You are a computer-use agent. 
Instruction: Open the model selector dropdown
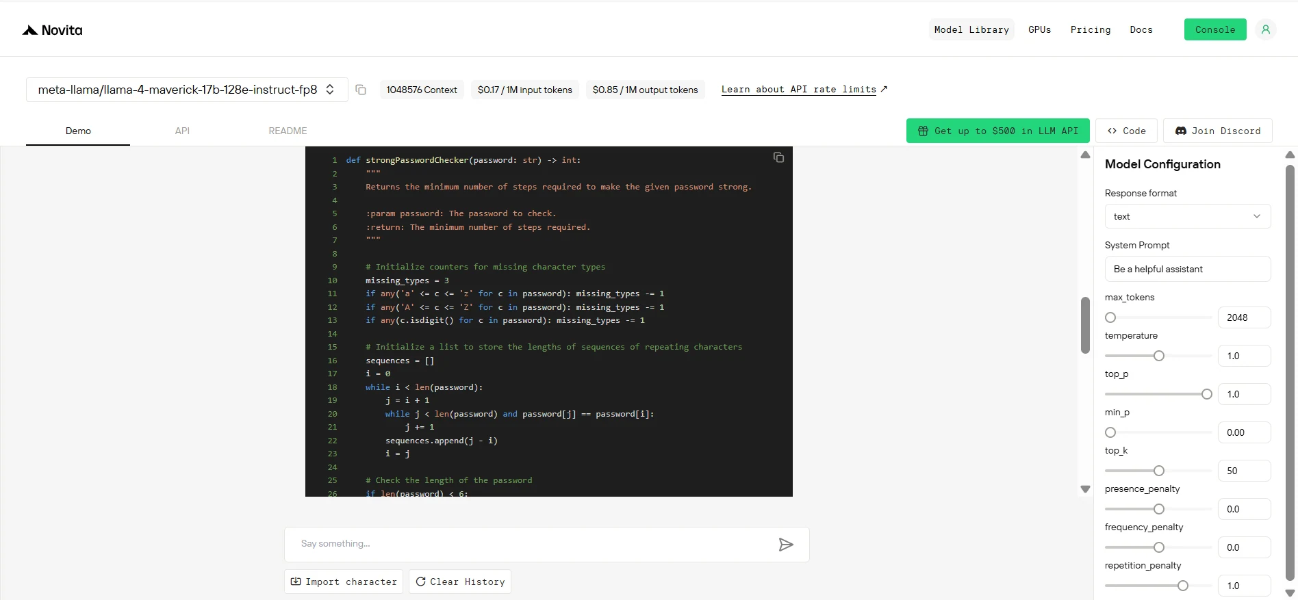pos(187,90)
